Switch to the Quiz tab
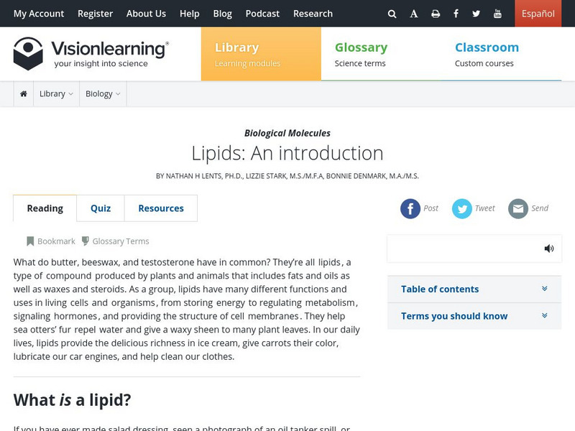This screenshot has width=575, height=431. click(101, 208)
